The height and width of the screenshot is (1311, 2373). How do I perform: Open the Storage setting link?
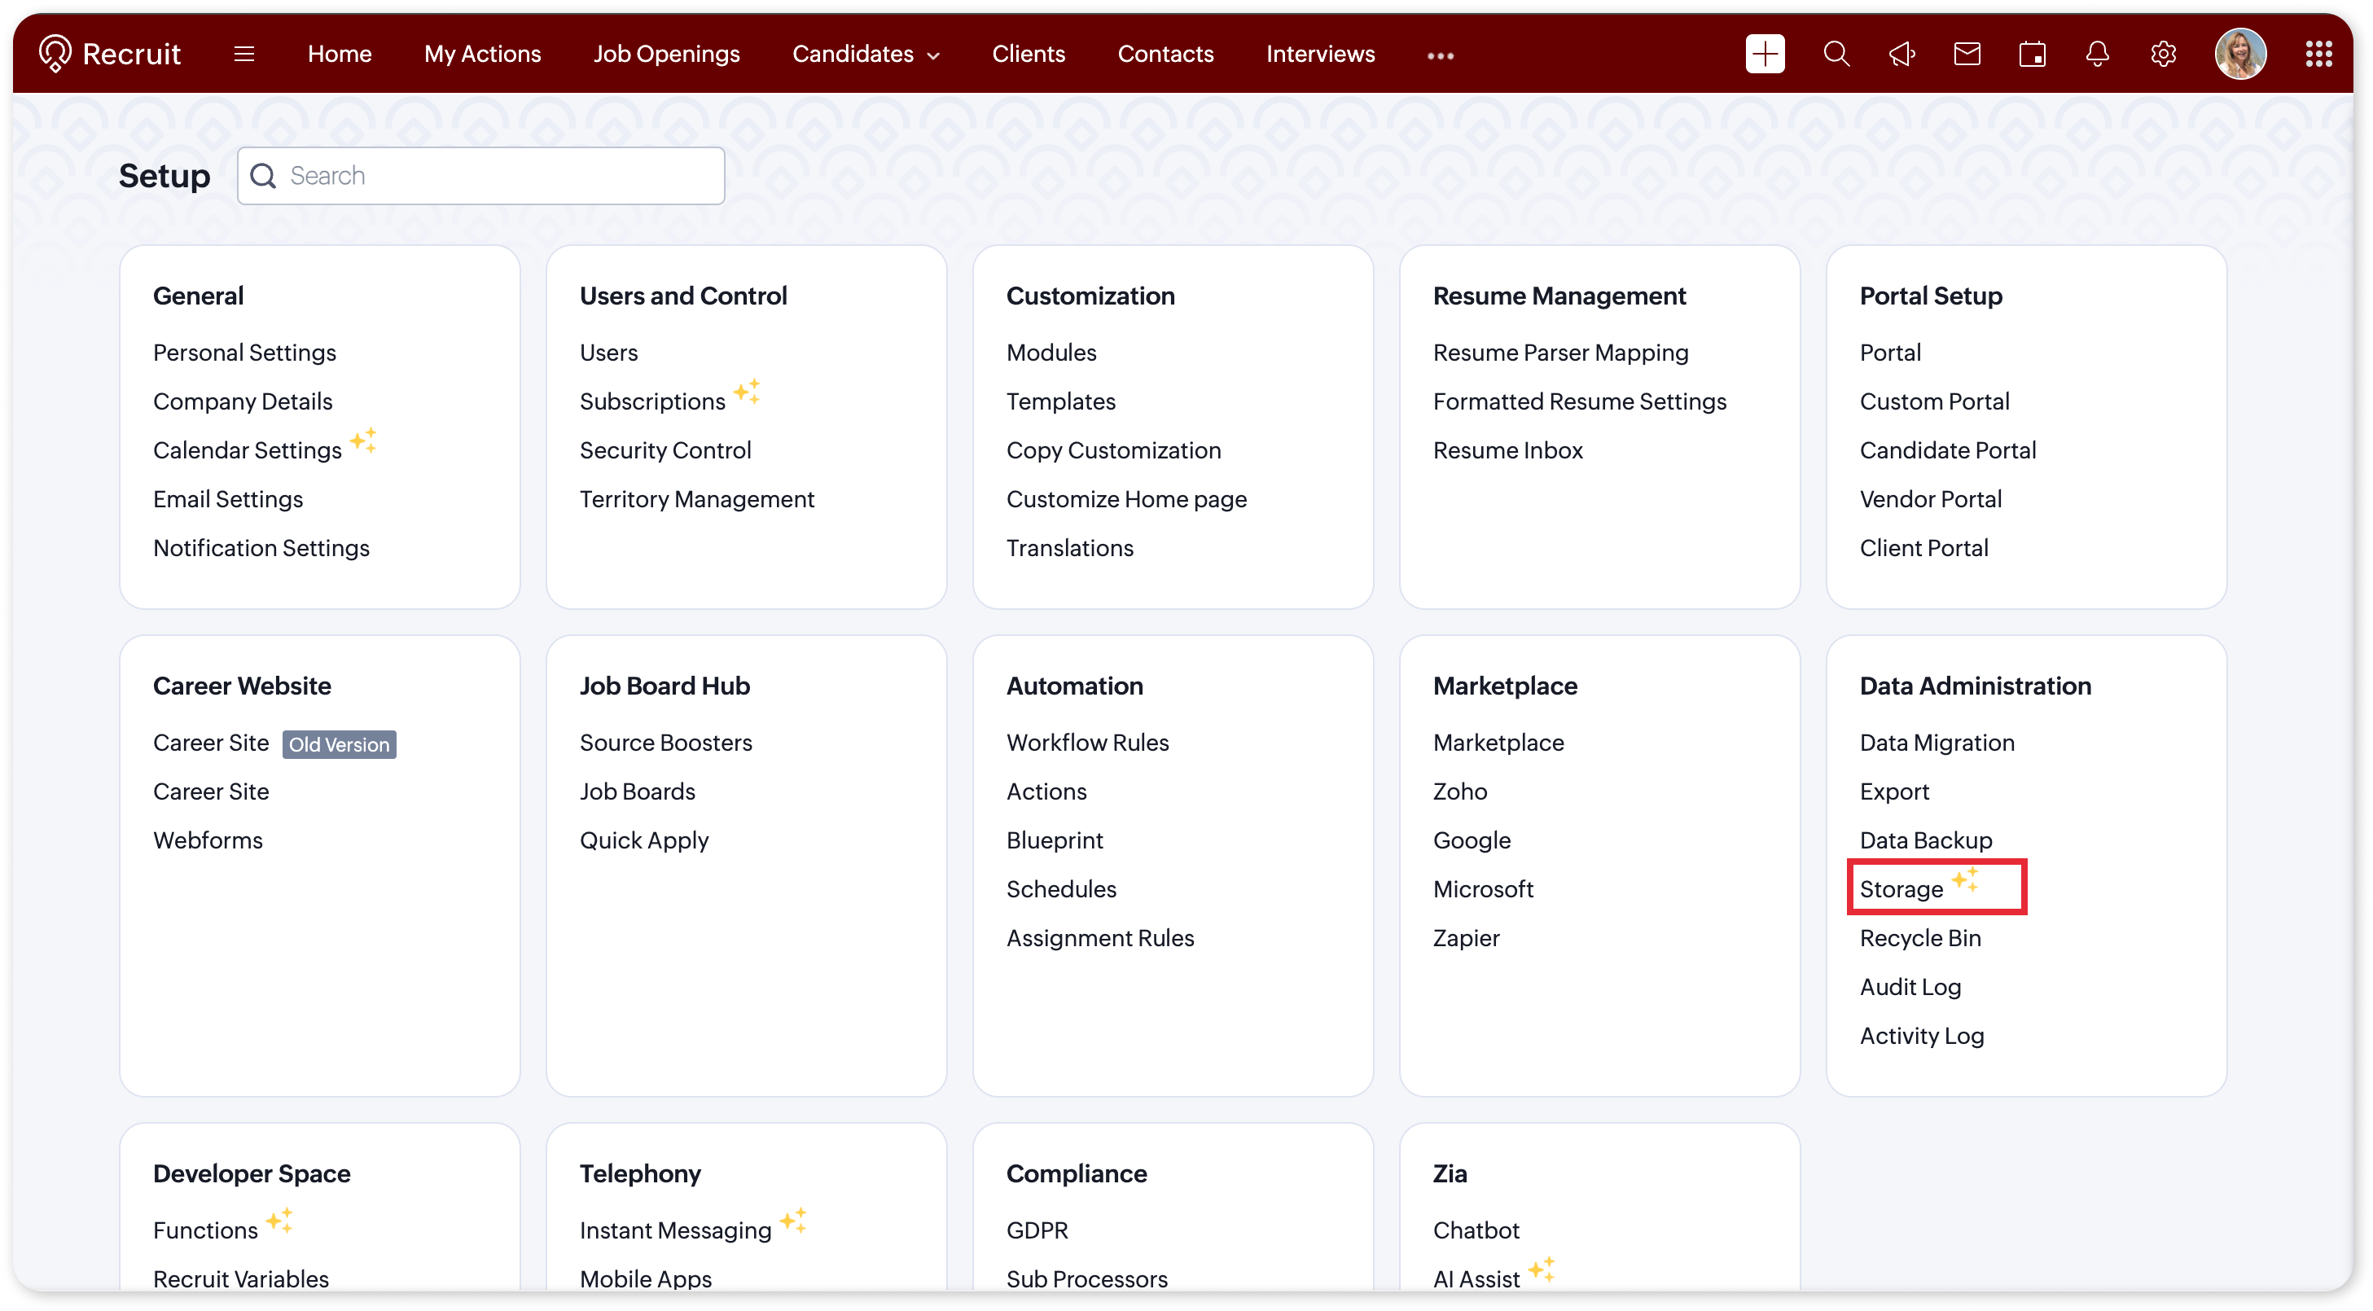tap(1901, 889)
